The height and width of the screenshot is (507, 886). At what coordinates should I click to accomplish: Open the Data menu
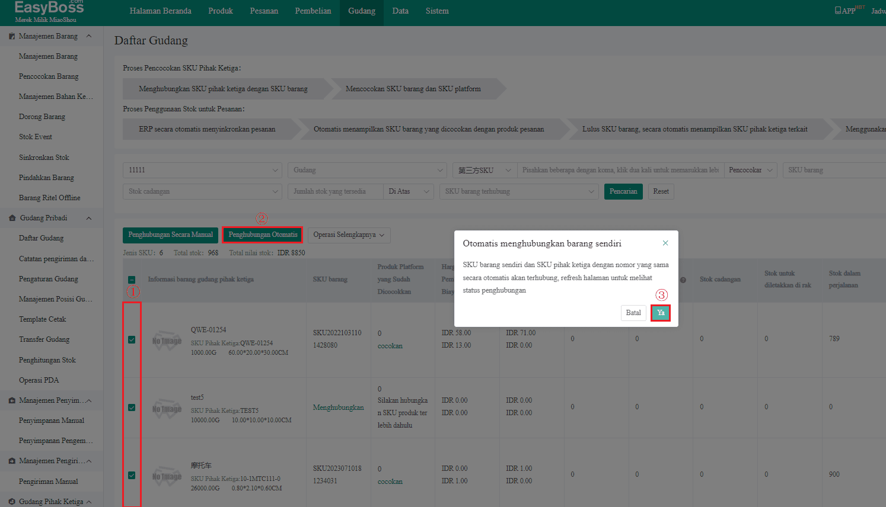(x=400, y=11)
